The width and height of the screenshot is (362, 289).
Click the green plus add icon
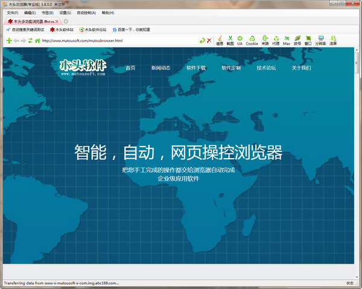click(x=8, y=41)
